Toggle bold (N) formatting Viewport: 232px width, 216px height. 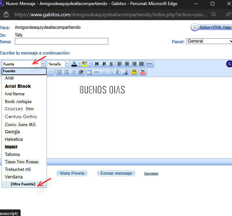pos(97,64)
